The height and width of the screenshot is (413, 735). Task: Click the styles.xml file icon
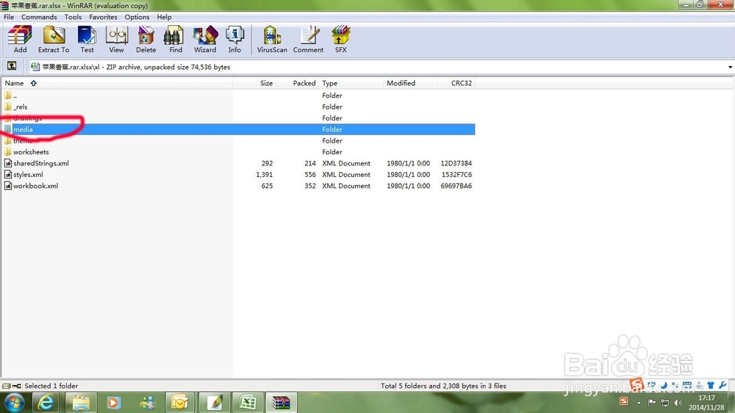[8, 174]
